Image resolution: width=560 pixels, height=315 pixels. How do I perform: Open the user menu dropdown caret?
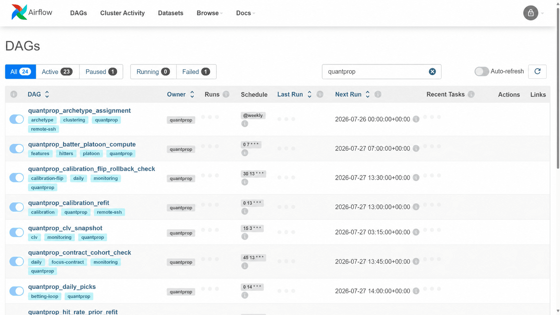coord(542,13)
